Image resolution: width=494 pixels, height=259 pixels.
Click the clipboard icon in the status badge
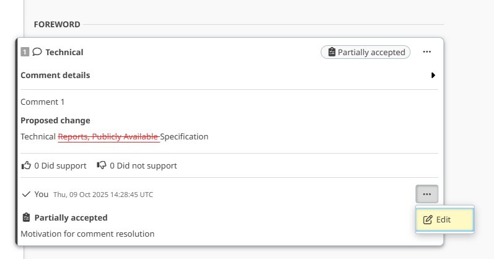(x=330, y=52)
